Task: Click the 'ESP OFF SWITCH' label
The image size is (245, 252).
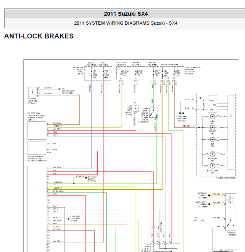Action: coord(232,234)
